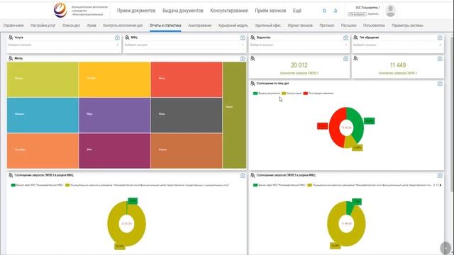Expand the Ещё menu in the header

[x=297, y=11]
